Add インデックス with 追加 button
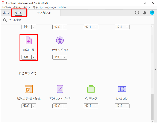This screenshot has height=123, width=158. (89, 106)
